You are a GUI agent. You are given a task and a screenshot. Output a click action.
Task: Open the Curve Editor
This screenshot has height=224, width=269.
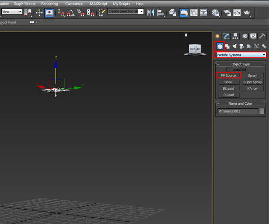tap(194, 13)
